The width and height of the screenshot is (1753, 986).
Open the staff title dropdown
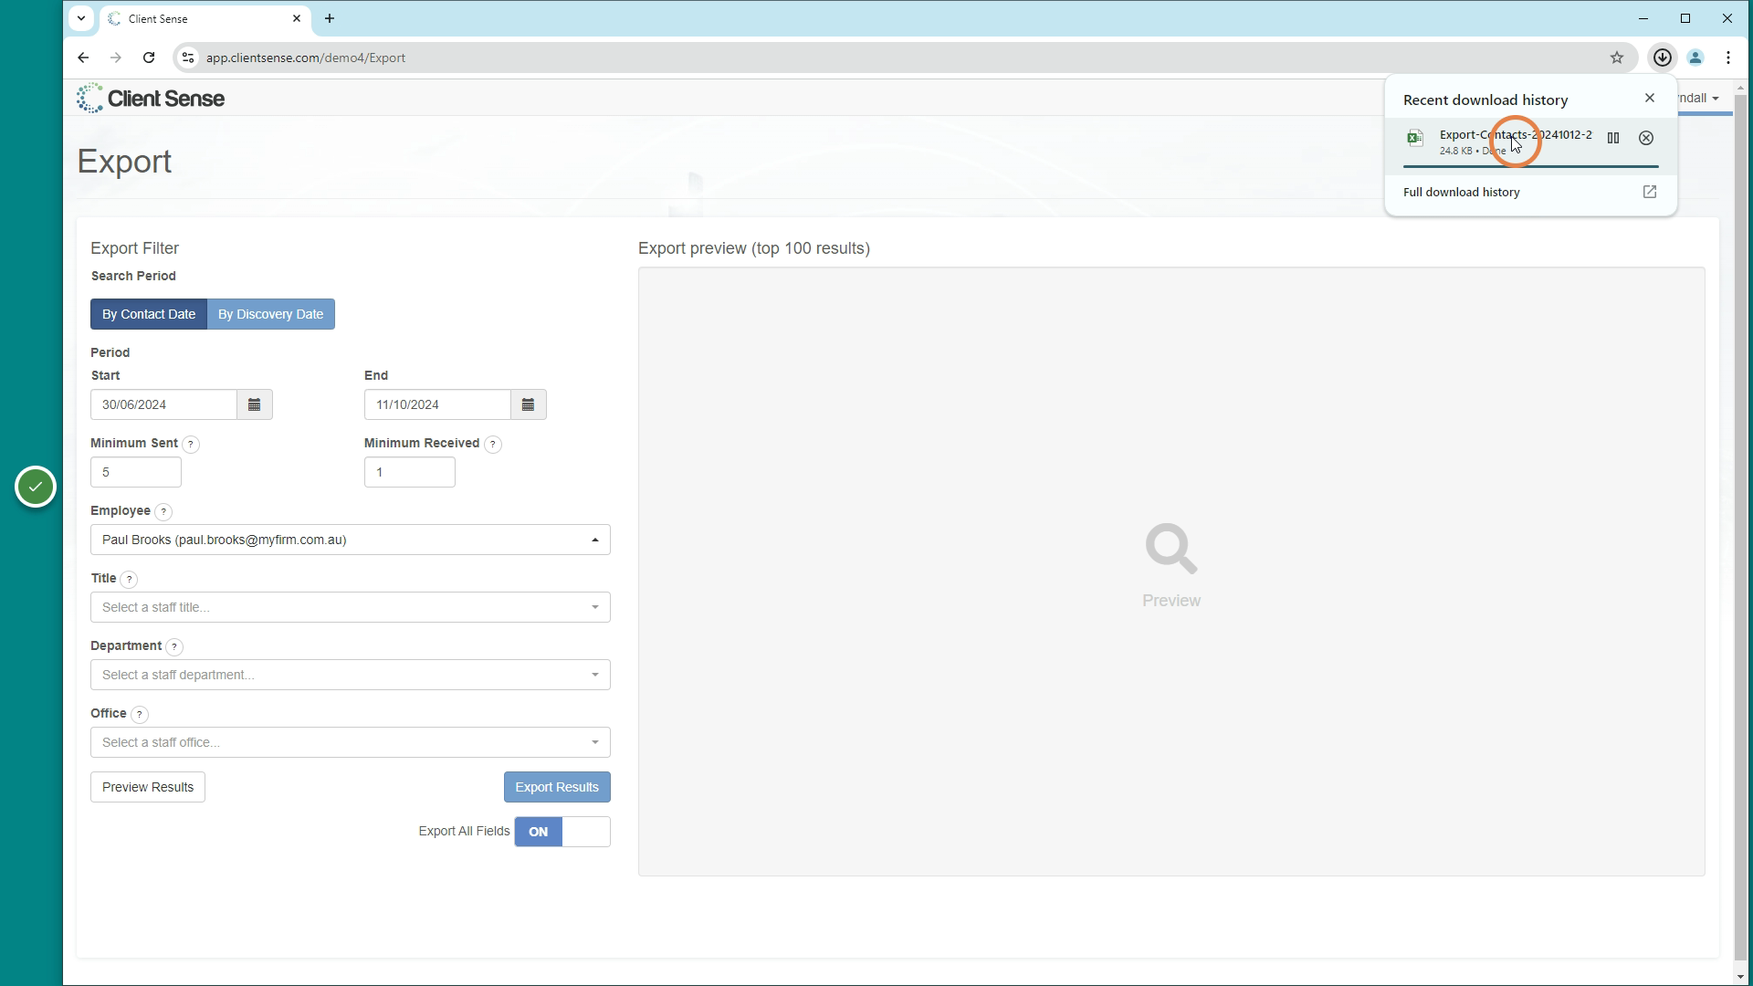(x=351, y=607)
